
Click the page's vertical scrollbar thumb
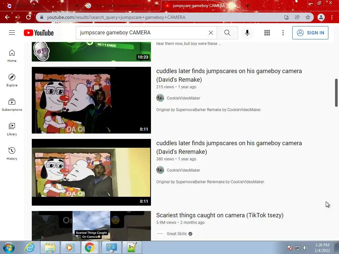(336, 93)
